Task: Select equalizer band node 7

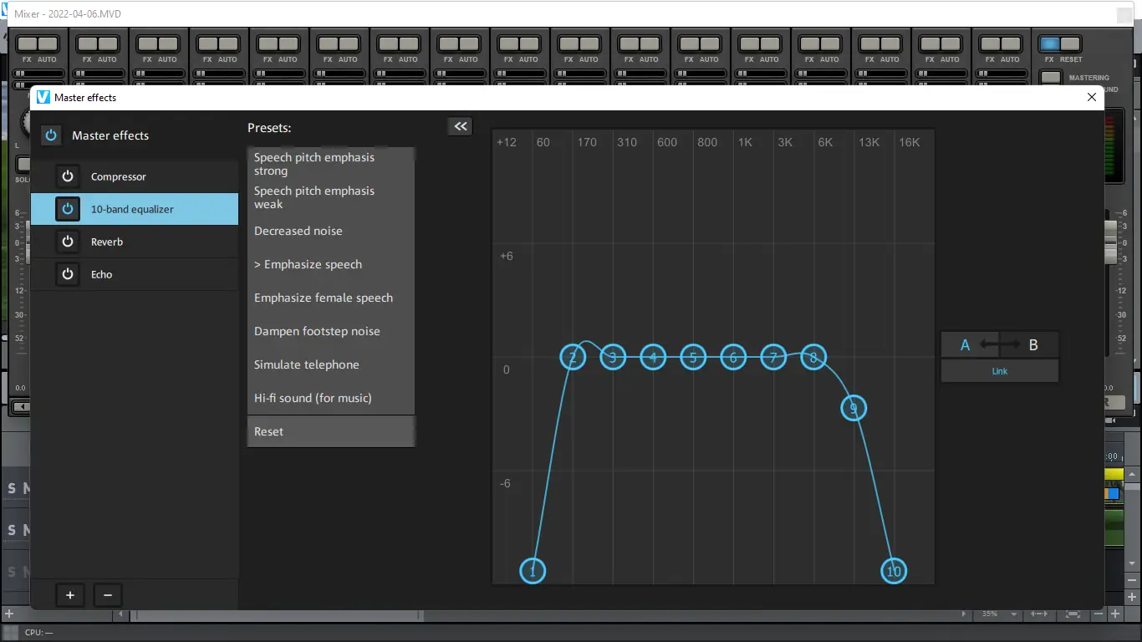Action: pos(773,358)
